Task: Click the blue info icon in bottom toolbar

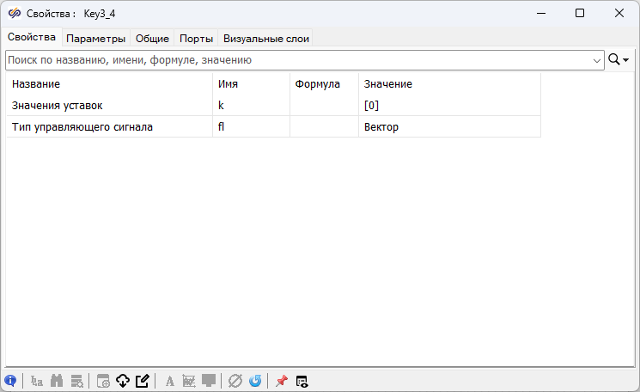Action: coord(10,381)
